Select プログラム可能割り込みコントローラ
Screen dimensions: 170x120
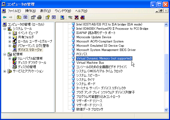[98, 97]
